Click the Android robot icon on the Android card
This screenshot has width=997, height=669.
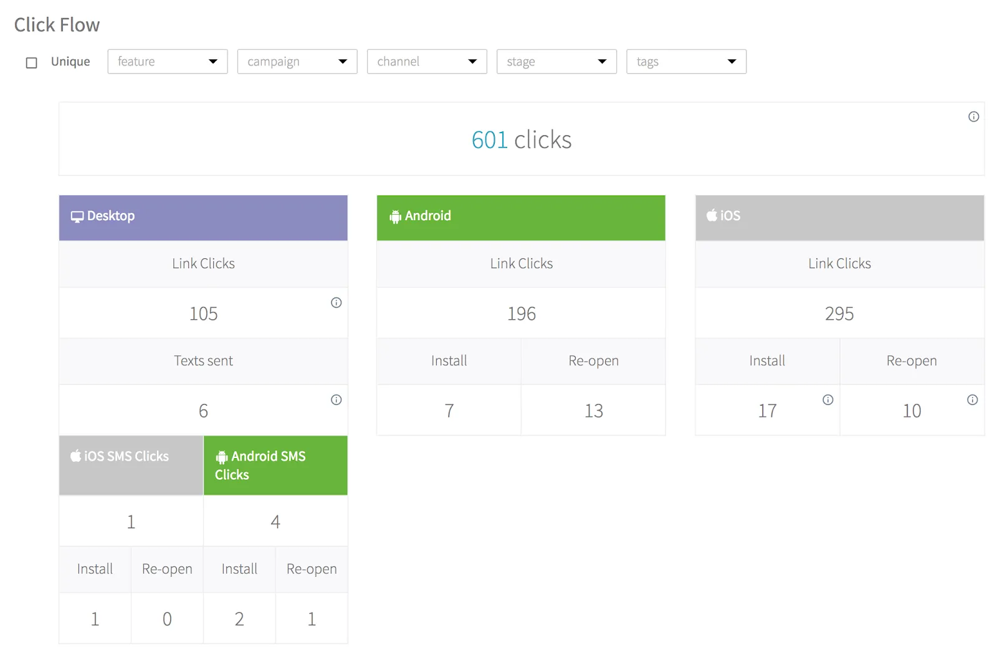point(396,216)
